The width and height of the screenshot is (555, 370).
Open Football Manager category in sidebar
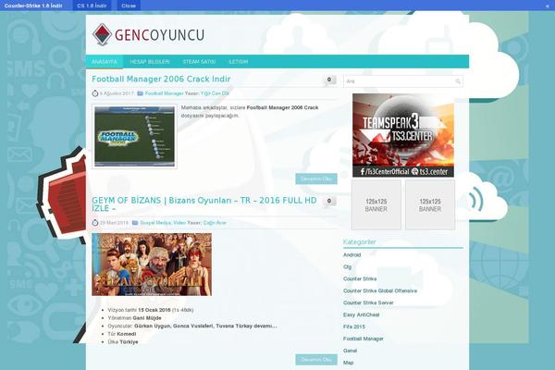point(364,339)
